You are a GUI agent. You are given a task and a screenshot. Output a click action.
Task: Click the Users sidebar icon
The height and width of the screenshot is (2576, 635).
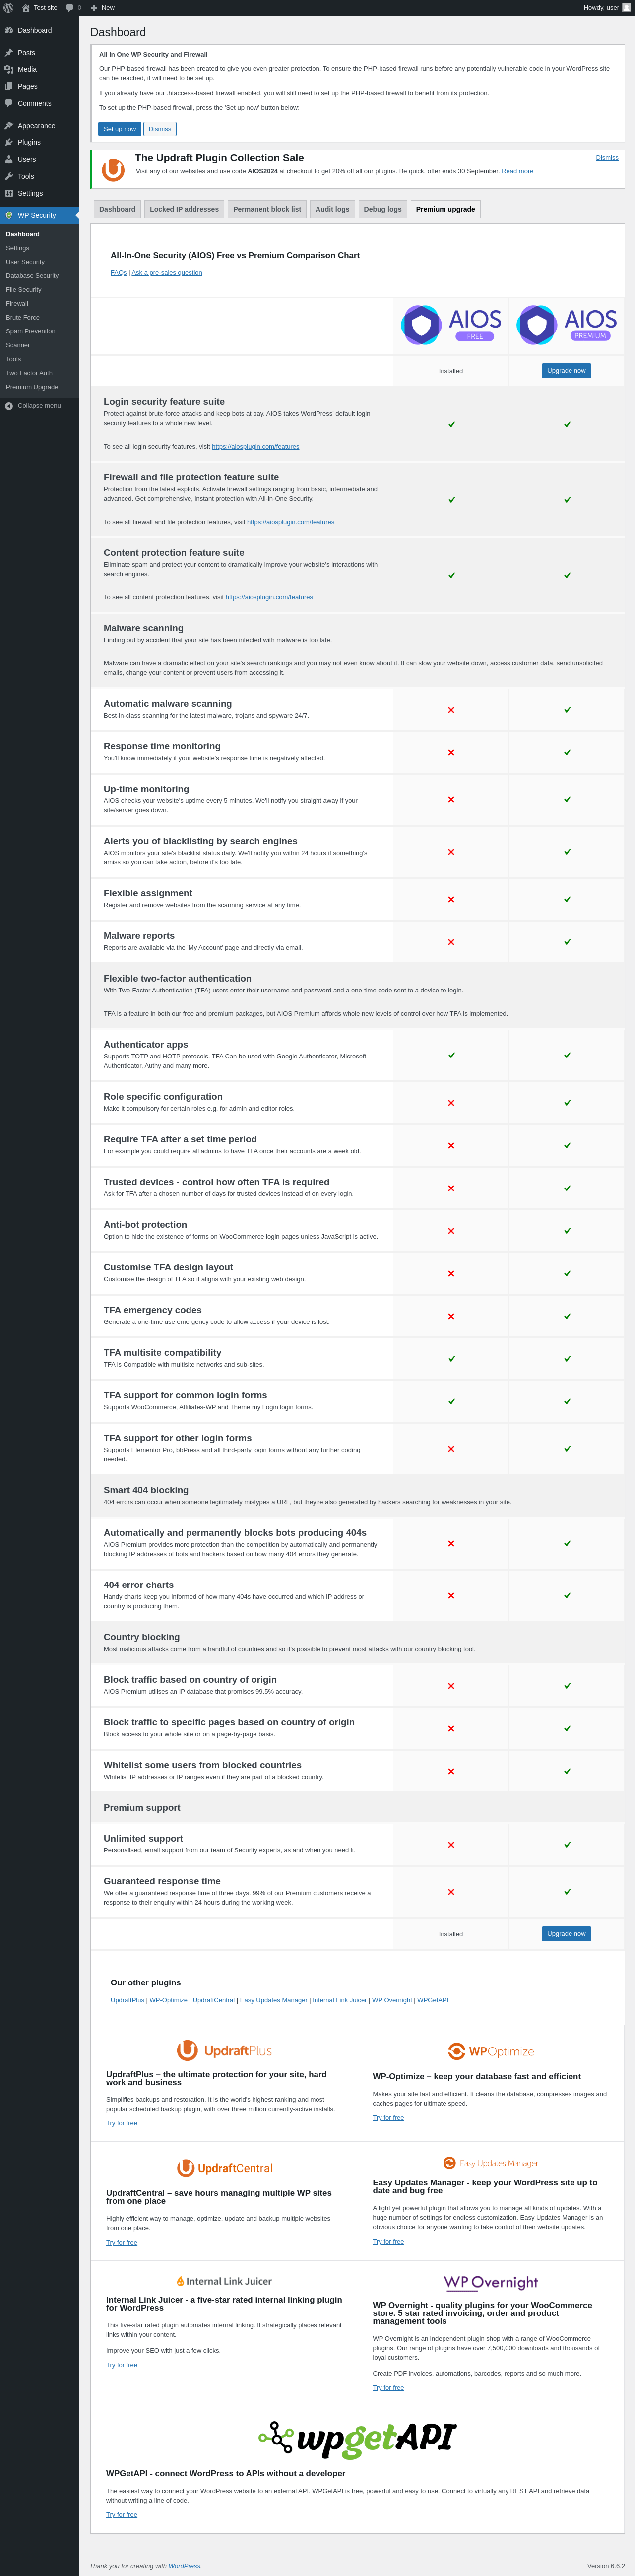[9, 159]
